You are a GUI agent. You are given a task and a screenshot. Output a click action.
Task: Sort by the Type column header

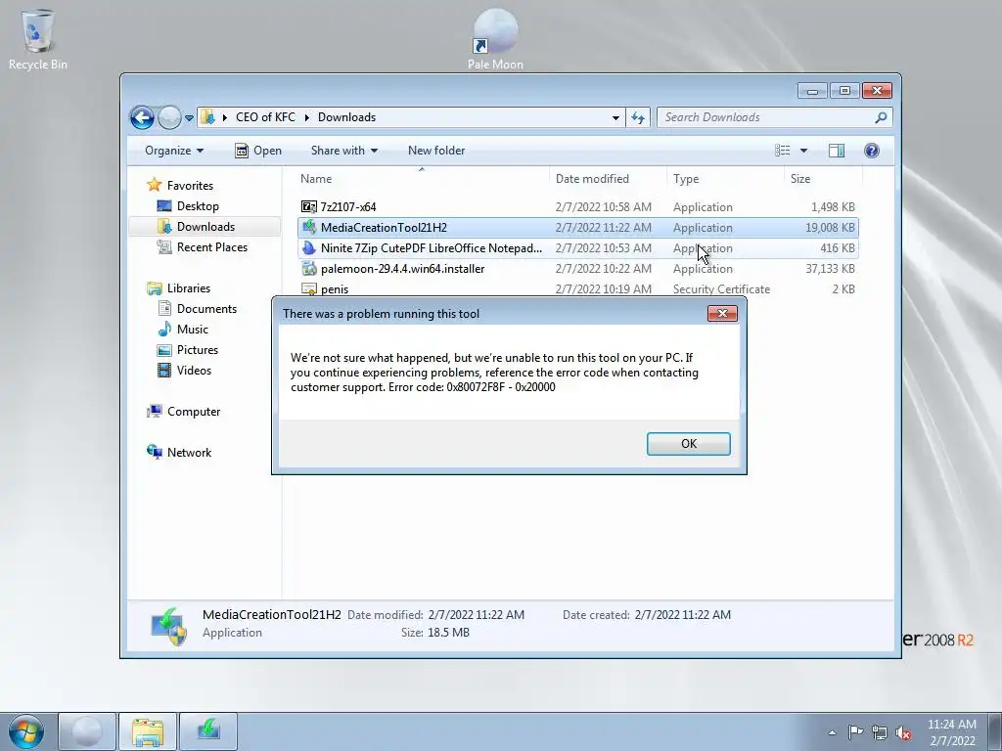725,179
